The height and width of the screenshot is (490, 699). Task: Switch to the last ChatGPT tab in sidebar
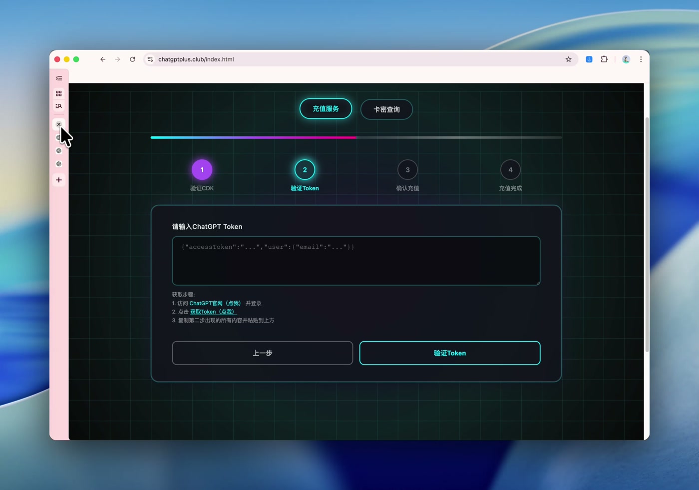pos(59,164)
